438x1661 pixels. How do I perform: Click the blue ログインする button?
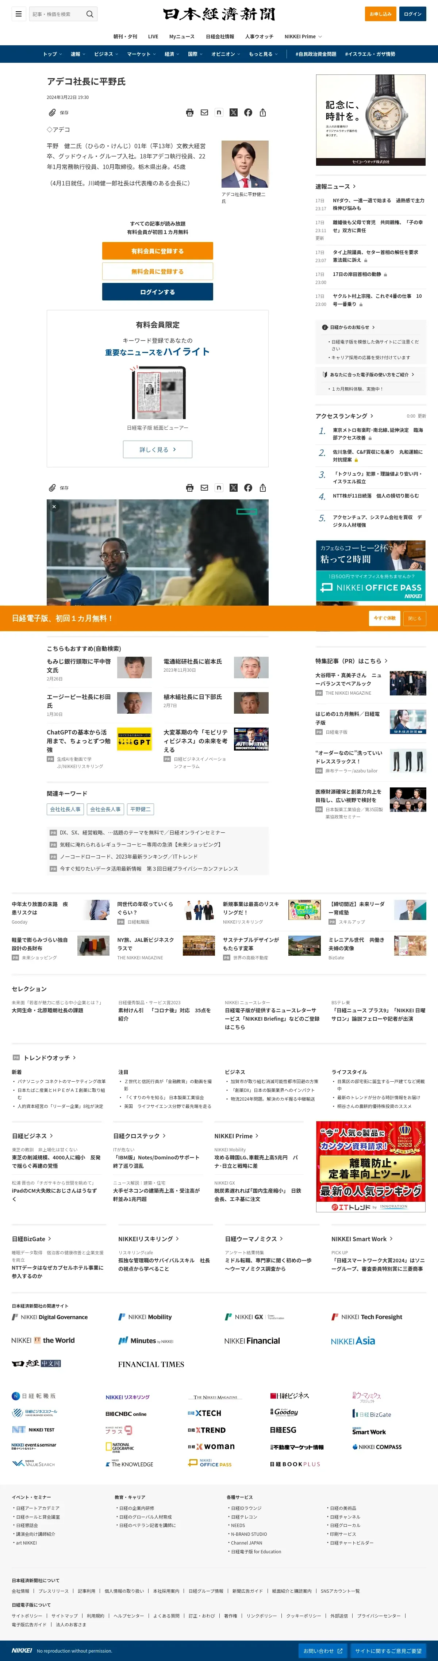tap(157, 292)
